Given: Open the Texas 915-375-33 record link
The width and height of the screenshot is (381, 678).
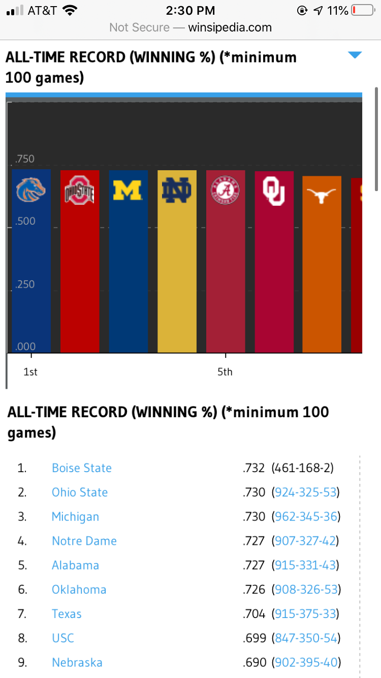Looking at the screenshot, I should pyautogui.click(x=305, y=614).
